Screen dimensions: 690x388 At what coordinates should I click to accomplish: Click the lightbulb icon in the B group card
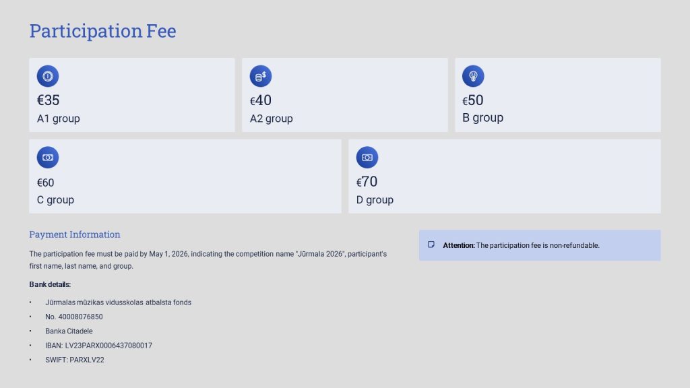[473, 76]
